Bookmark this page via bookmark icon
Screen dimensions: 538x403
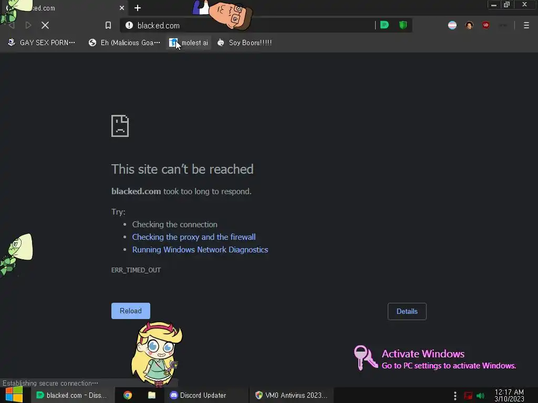click(x=108, y=25)
